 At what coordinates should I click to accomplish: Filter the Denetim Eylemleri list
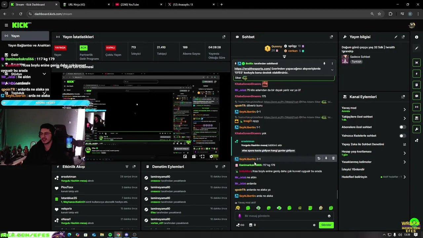pos(217,167)
